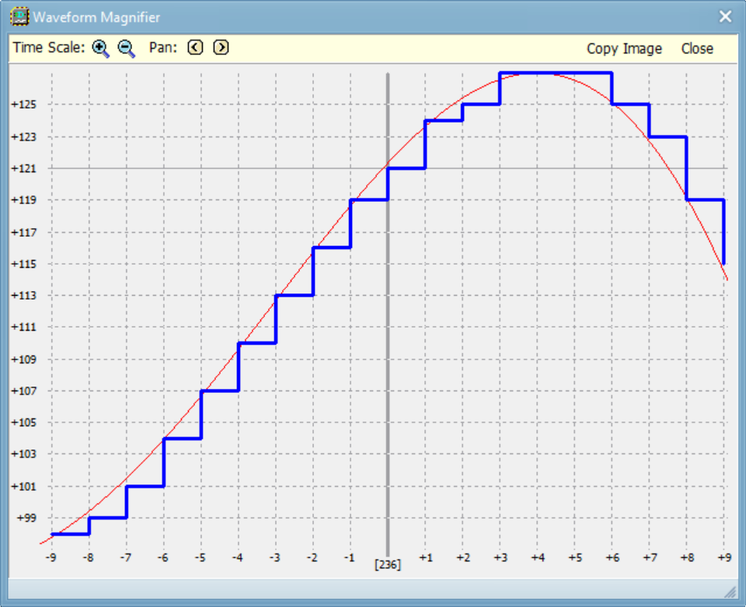
Task: Click the +125 amplitude label
Action: pos(24,104)
